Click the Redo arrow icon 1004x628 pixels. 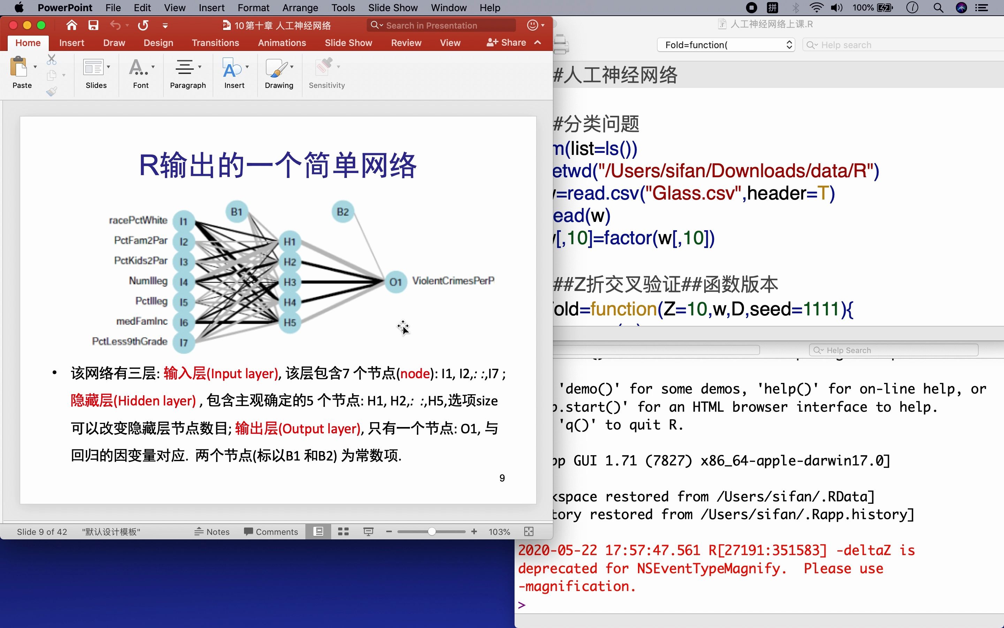tap(142, 25)
